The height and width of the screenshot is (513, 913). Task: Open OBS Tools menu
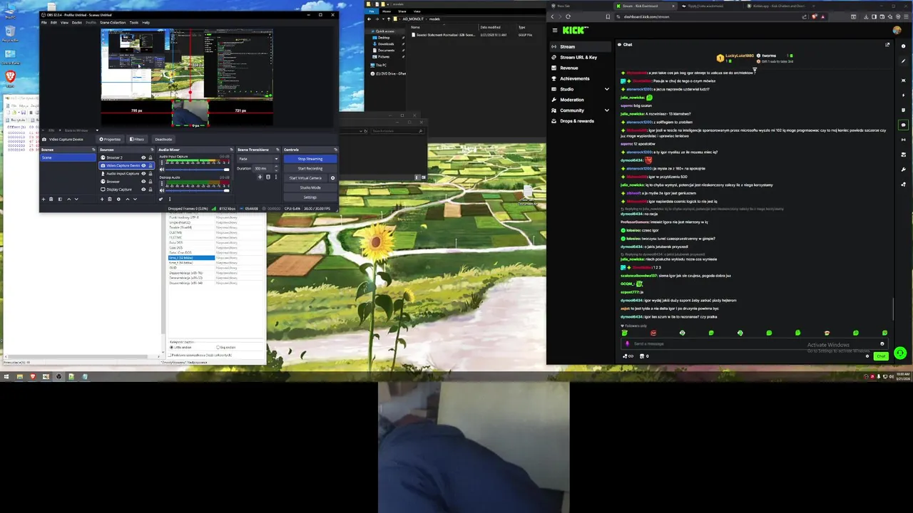(x=133, y=22)
